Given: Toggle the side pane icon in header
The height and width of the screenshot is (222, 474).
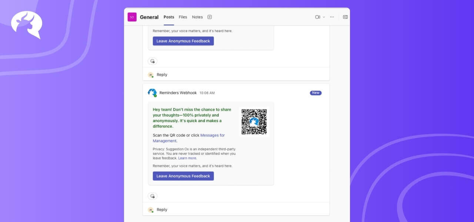Looking at the screenshot, I should (x=345, y=17).
